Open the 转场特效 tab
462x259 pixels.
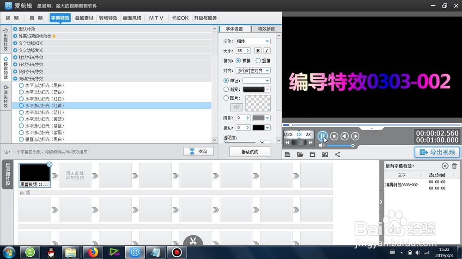tap(108, 18)
